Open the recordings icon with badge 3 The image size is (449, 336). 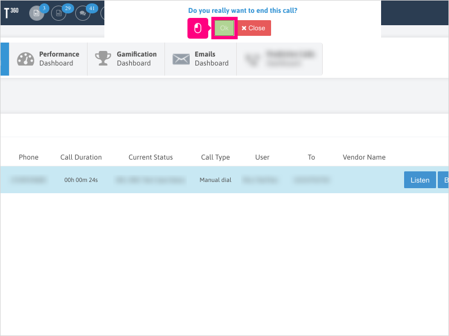coord(36,13)
